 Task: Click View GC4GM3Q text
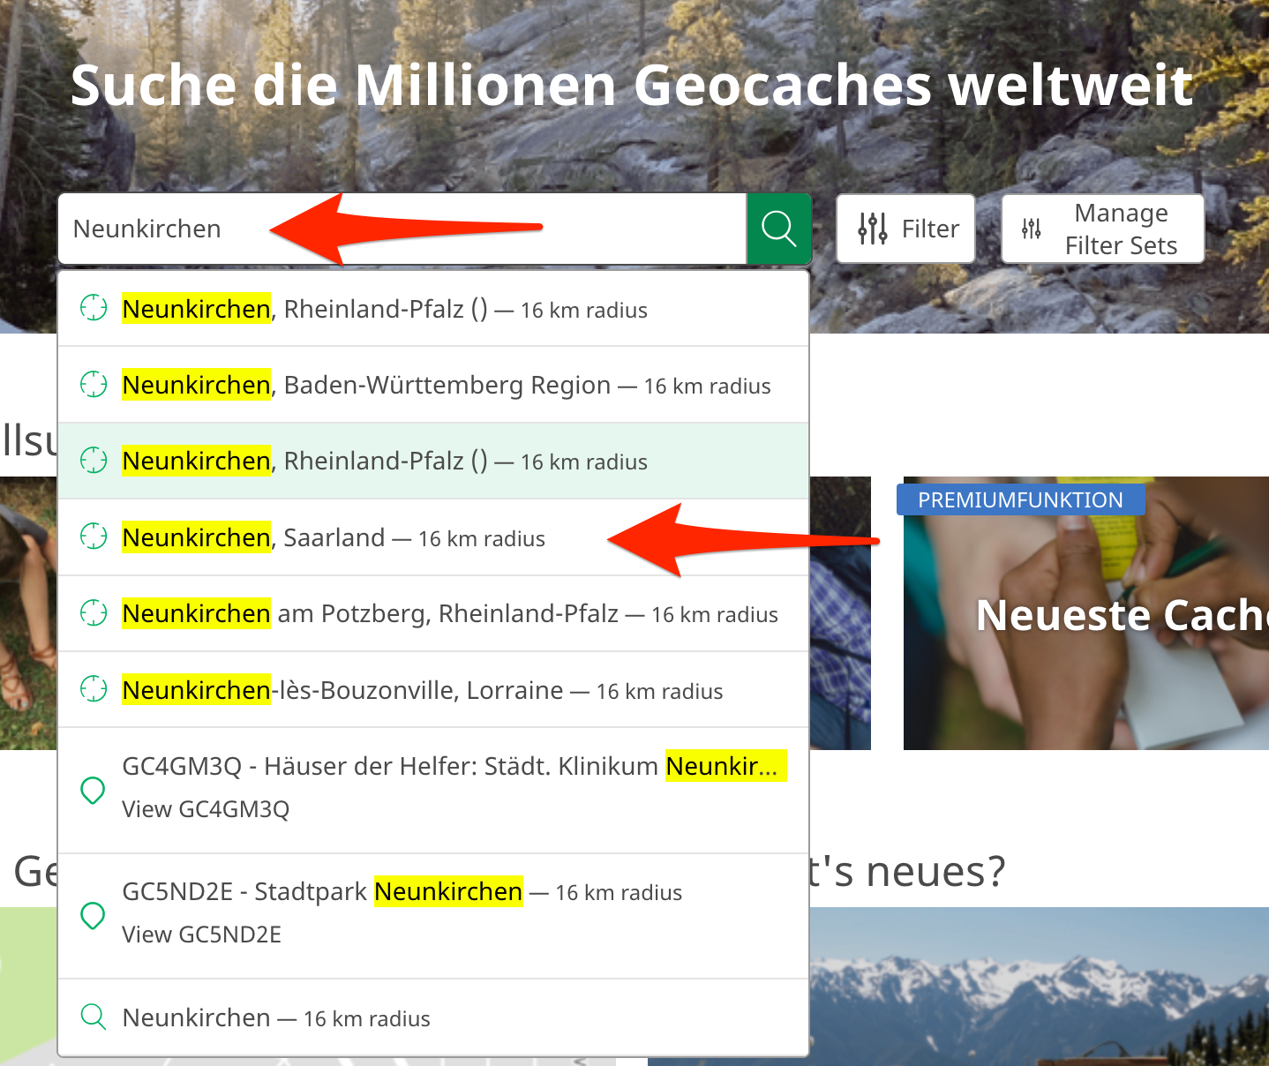206,809
